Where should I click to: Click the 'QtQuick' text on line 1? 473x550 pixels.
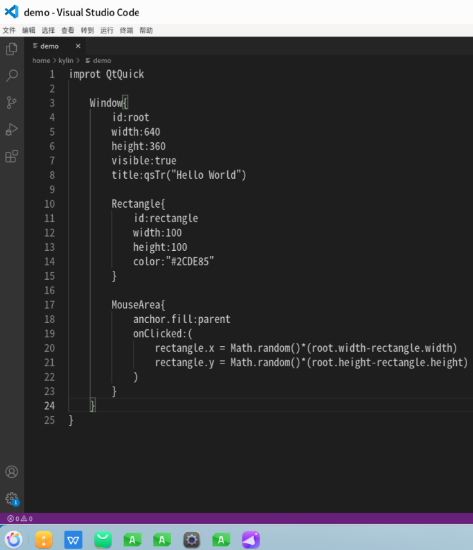point(125,75)
